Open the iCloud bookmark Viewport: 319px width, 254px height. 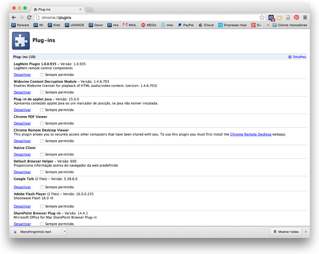[x=206, y=25]
